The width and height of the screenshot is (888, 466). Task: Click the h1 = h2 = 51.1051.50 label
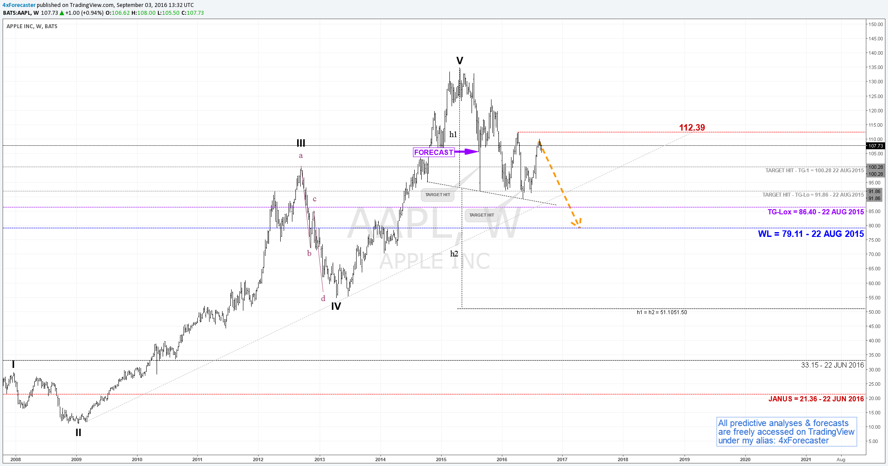pyautogui.click(x=662, y=312)
